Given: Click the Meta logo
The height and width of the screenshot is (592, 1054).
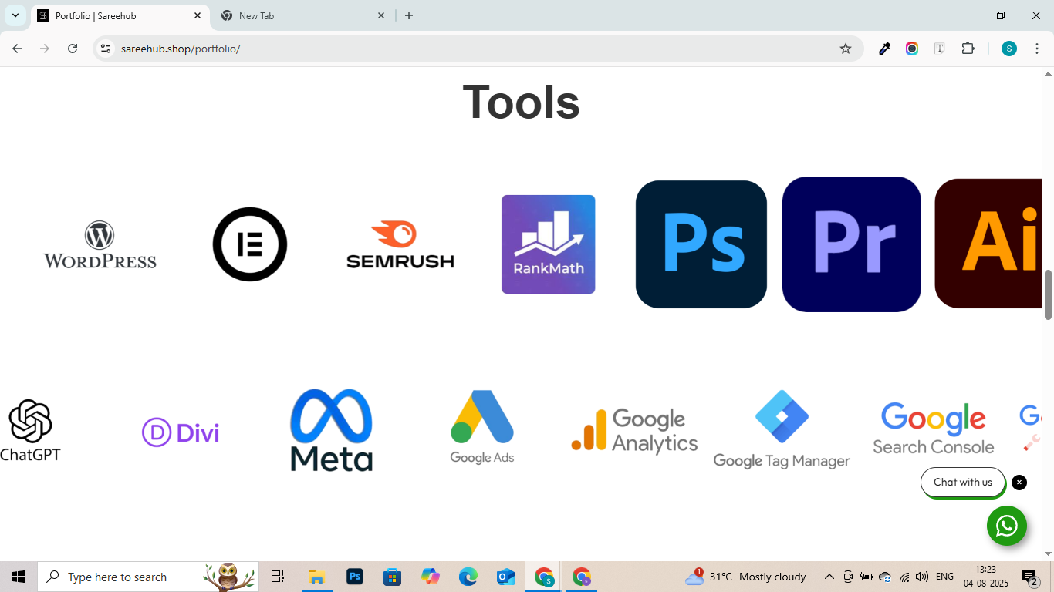Looking at the screenshot, I should 331,430.
